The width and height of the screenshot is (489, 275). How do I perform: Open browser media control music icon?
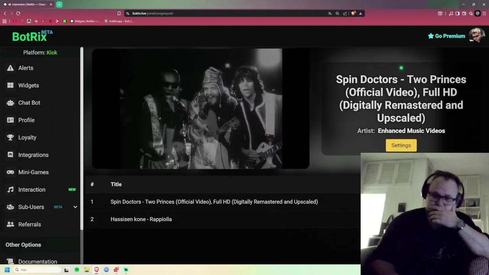point(451,13)
